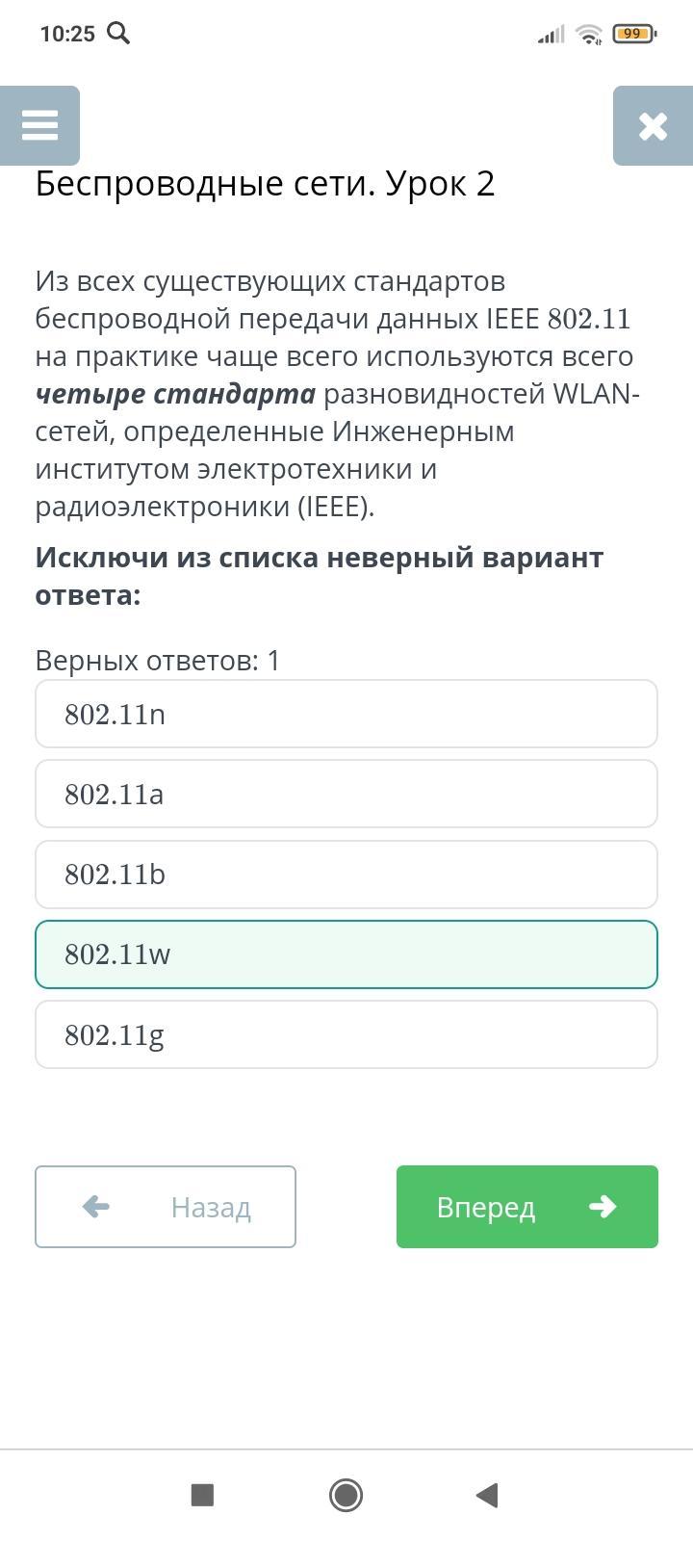
Task: Tap the Wi-Fi status icon
Action: pyautogui.click(x=588, y=35)
